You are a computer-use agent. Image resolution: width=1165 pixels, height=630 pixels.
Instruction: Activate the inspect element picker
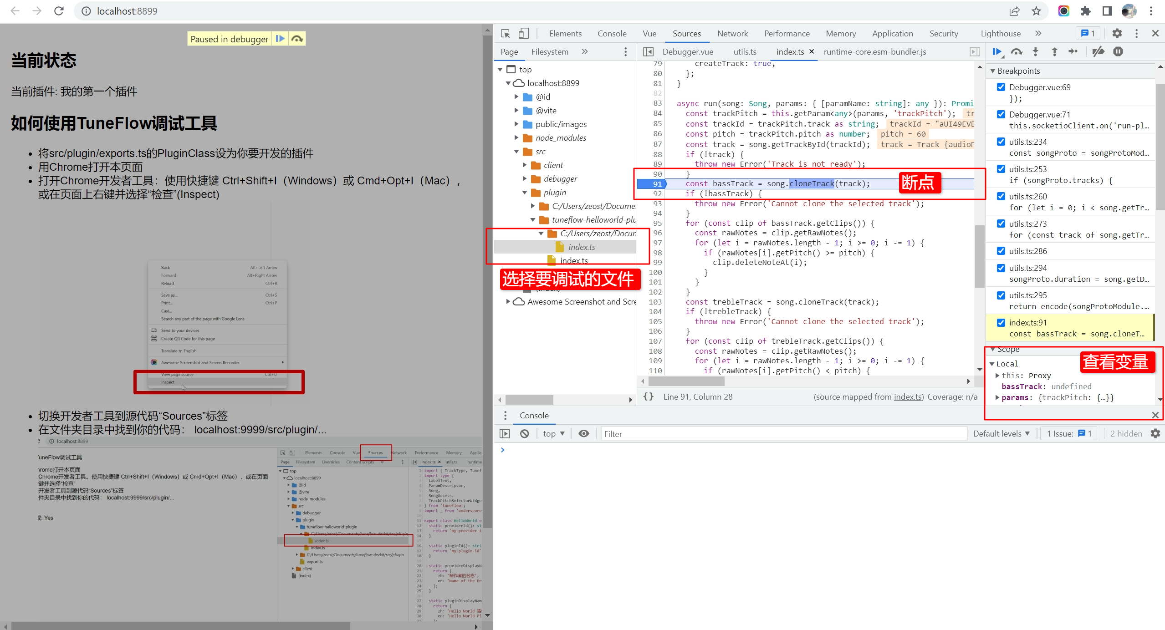coord(505,34)
